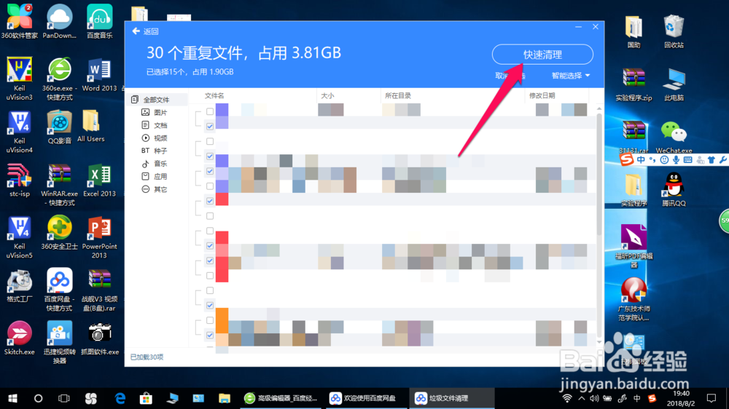Screen dimensions: 729x409
Task: Click Sogou IME microphone voice input icon
Action: coord(676,160)
